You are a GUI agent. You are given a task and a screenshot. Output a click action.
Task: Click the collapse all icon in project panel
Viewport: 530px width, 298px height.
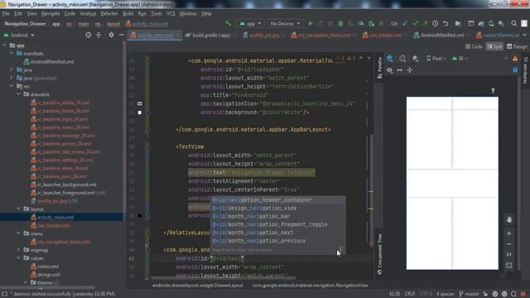pos(99,35)
